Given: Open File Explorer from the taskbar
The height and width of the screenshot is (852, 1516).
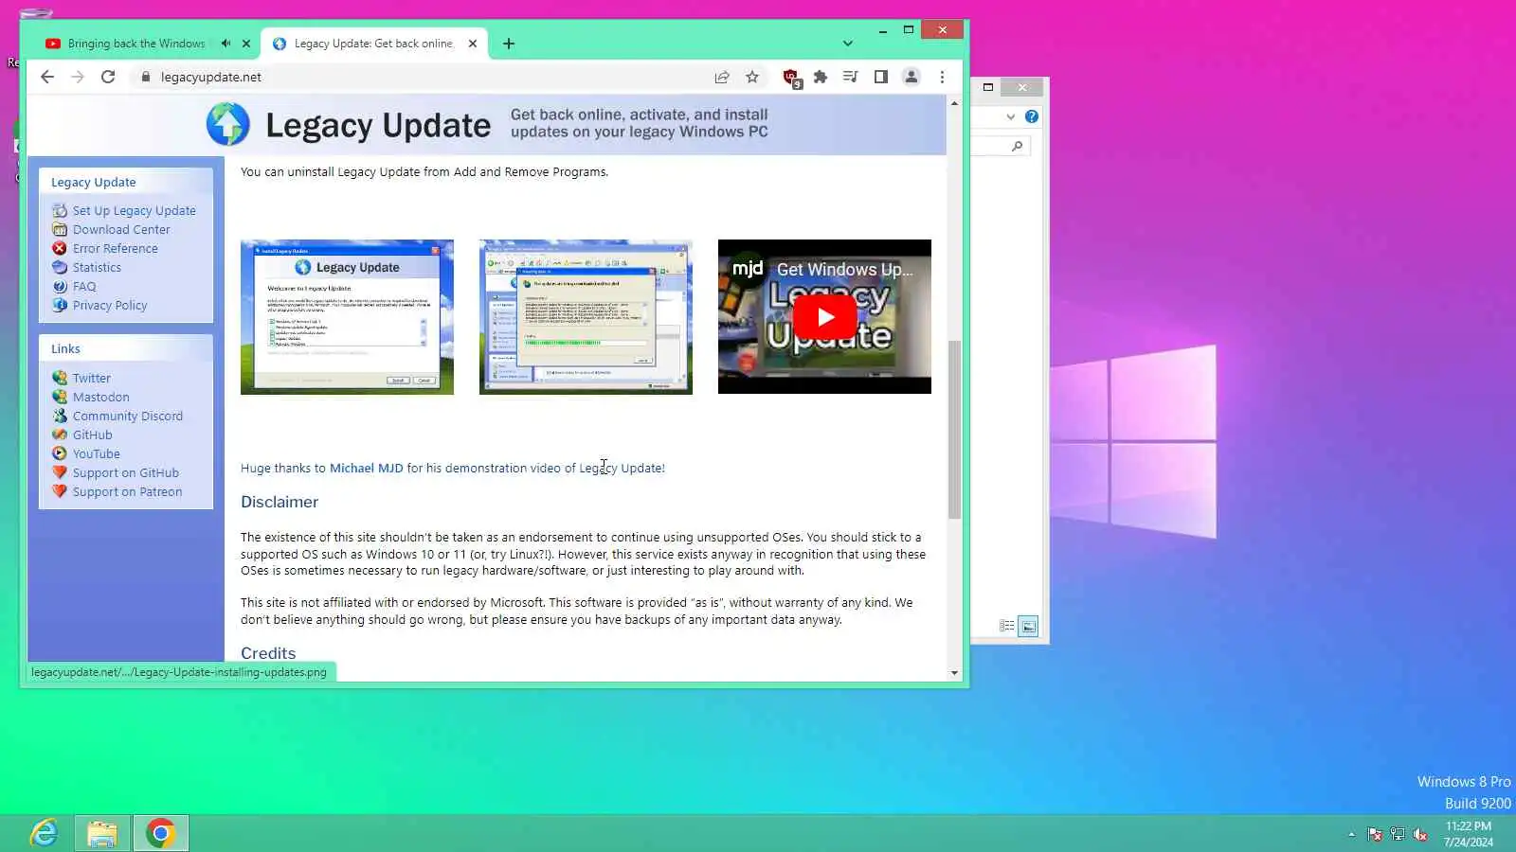Looking at the screenshot, I should tap(102, 833).
